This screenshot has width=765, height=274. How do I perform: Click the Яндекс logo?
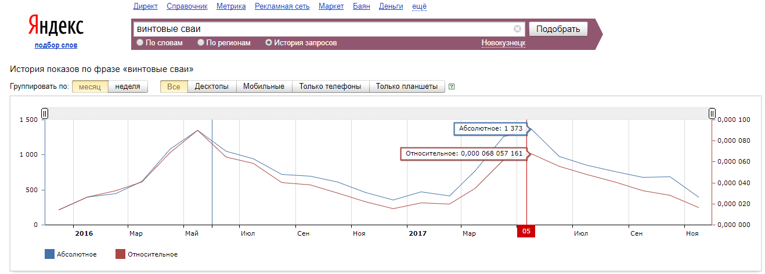coord(56,26)
